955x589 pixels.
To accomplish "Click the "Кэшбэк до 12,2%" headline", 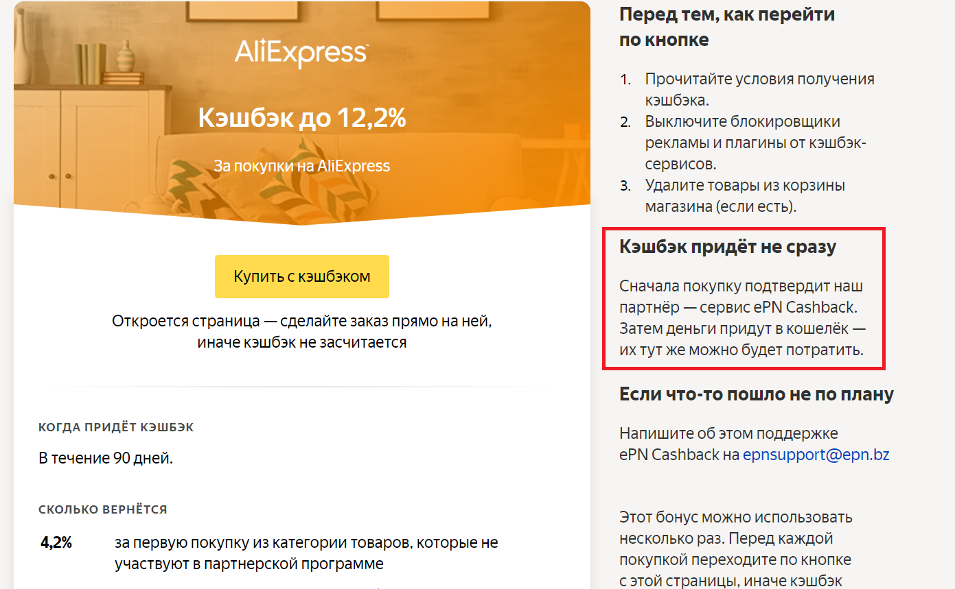I will point(302,117).
